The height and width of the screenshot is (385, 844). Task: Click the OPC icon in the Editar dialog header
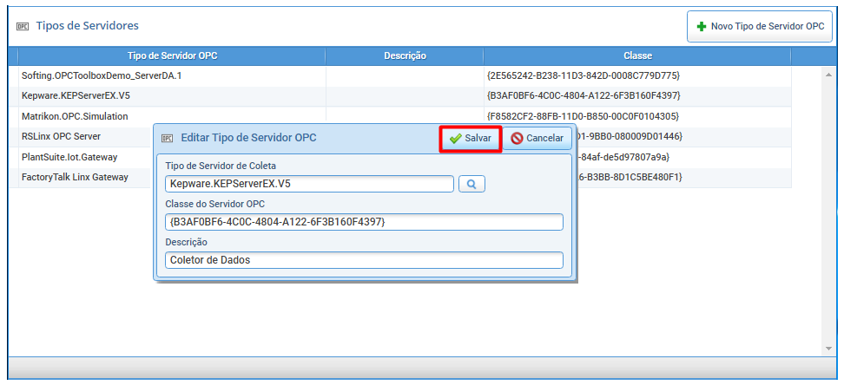click(168, 138)
